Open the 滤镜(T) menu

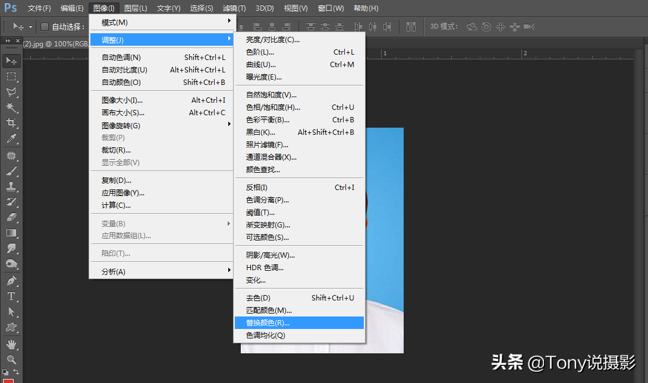(234, 8)
